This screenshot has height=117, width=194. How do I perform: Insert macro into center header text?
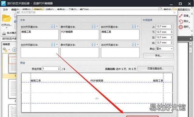click(94, 26)
